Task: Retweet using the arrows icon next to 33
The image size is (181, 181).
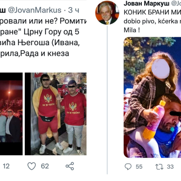Action: click(159, 167)
